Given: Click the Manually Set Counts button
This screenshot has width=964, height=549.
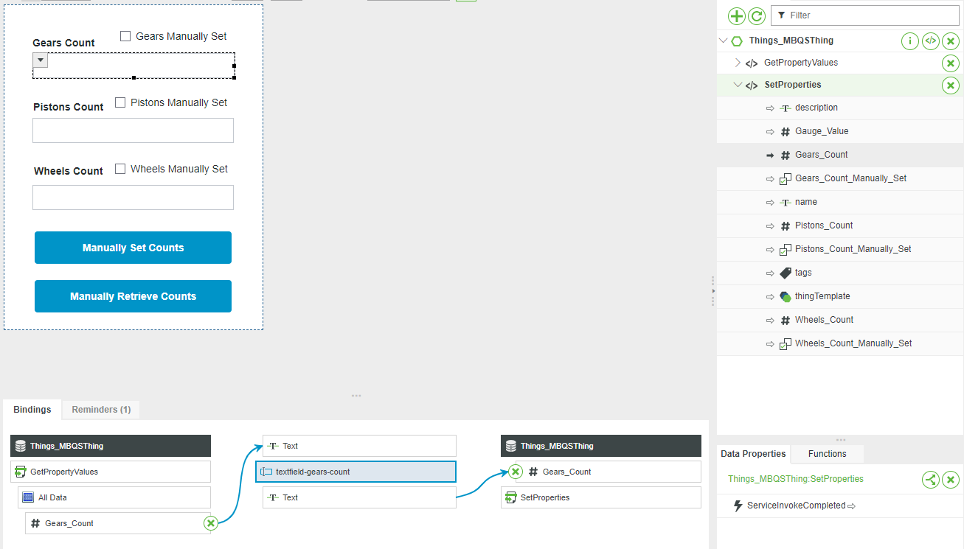Looking at the screenshot, I should tap(133, 248).
